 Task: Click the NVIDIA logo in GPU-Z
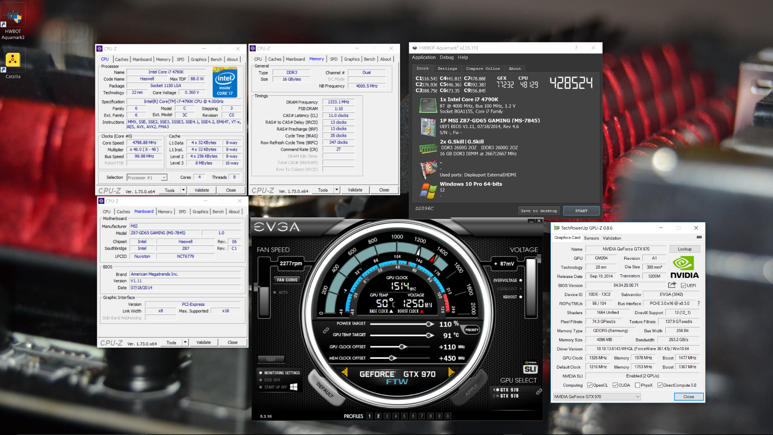click(684, 268)
